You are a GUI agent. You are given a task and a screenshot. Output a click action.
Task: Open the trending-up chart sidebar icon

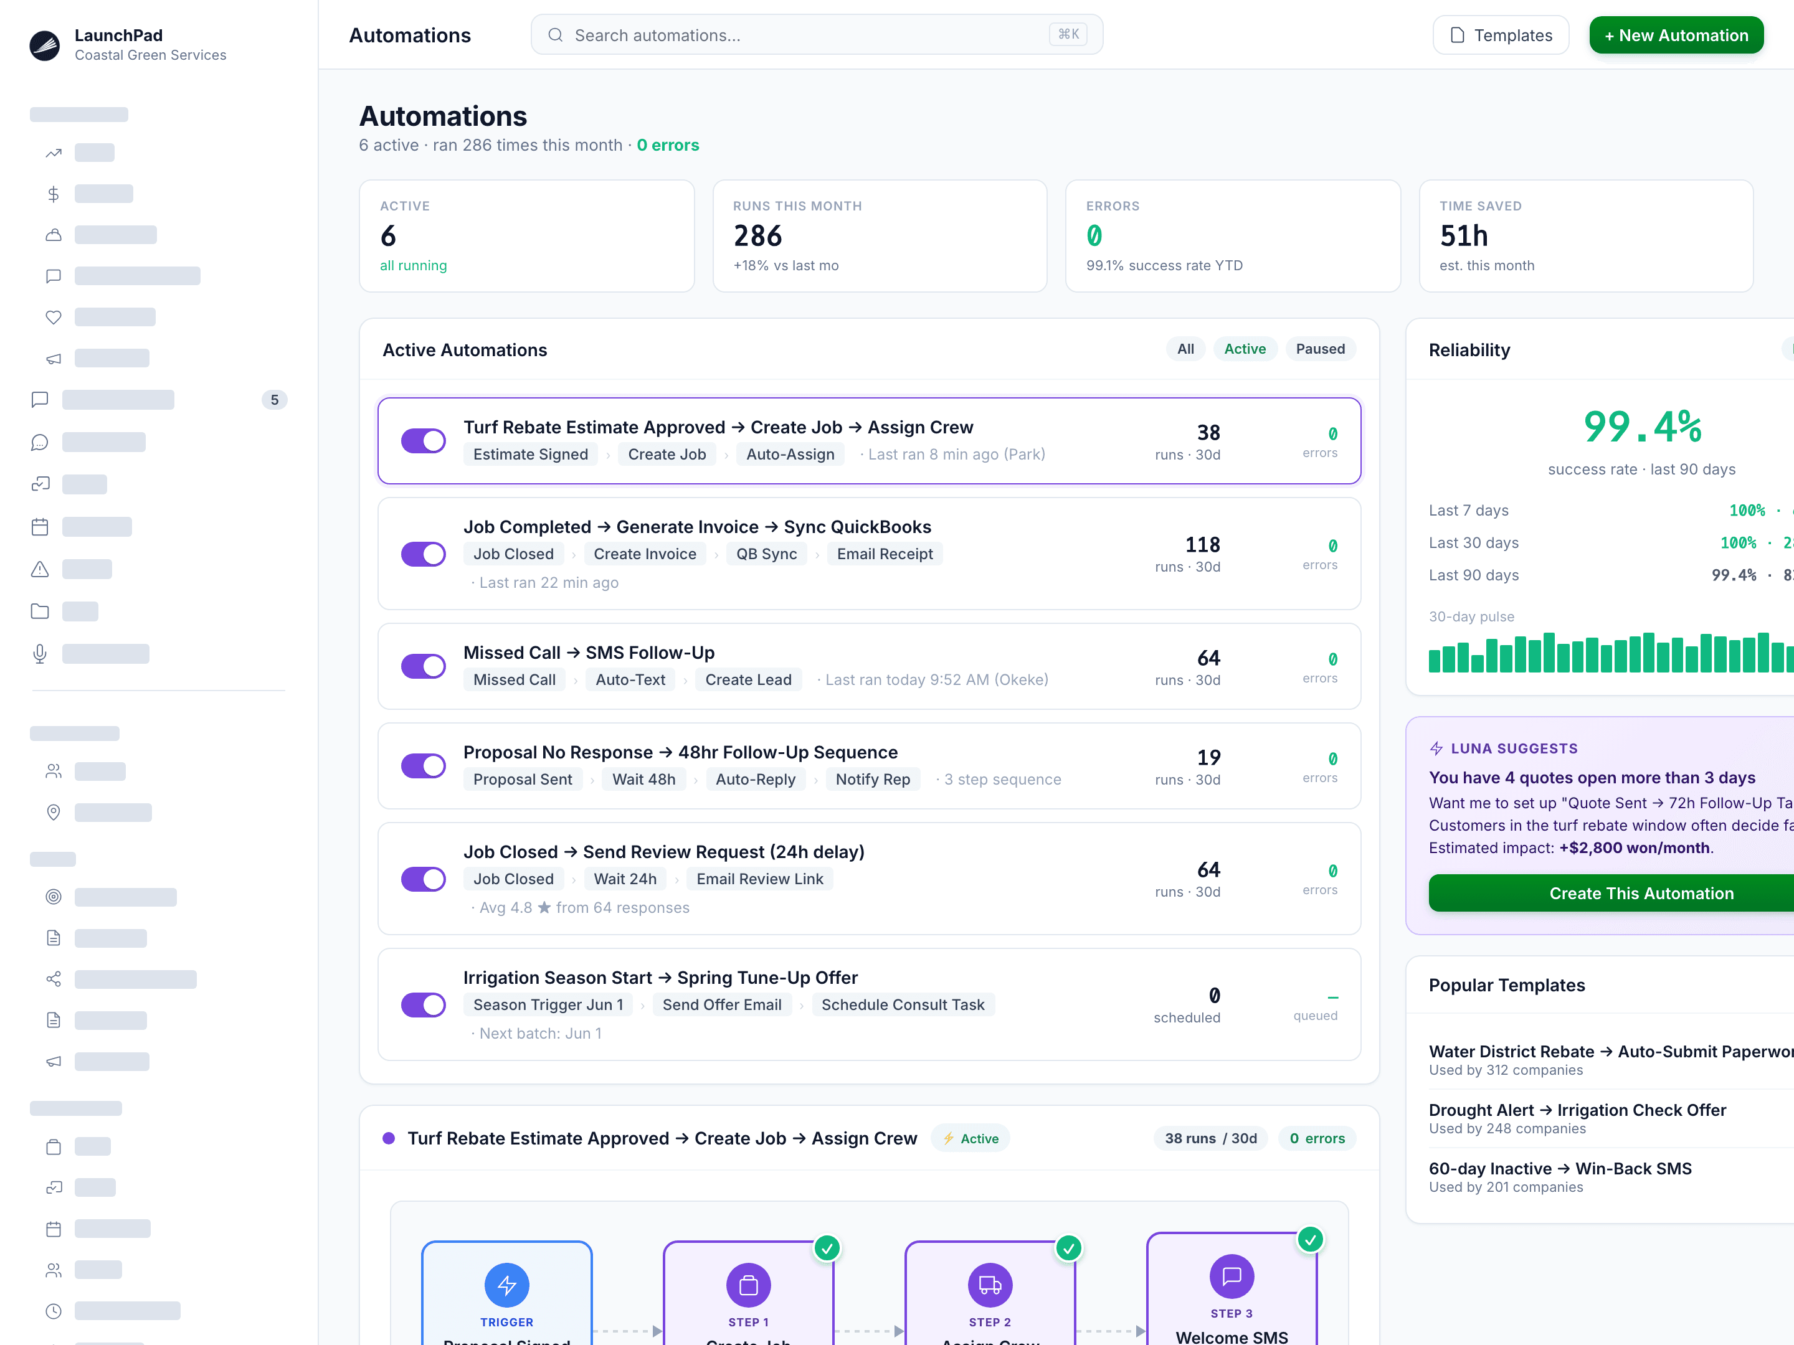(54, 153)
